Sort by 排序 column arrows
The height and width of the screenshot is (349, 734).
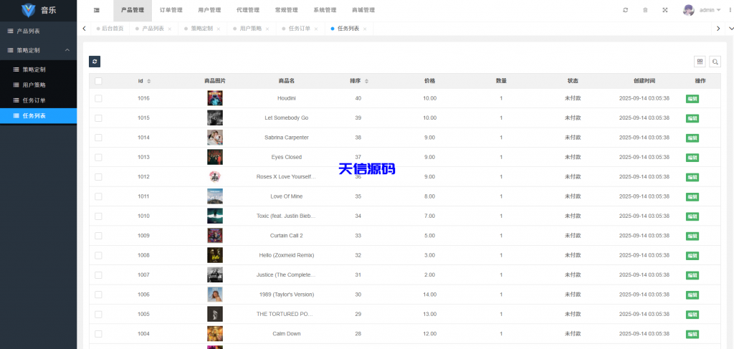point(366,81)
